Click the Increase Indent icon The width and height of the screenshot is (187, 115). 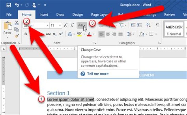tap(139, 25)
